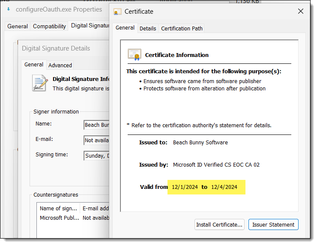
Task: Click the E-mail field showing Not available
Action: [96, 140]
